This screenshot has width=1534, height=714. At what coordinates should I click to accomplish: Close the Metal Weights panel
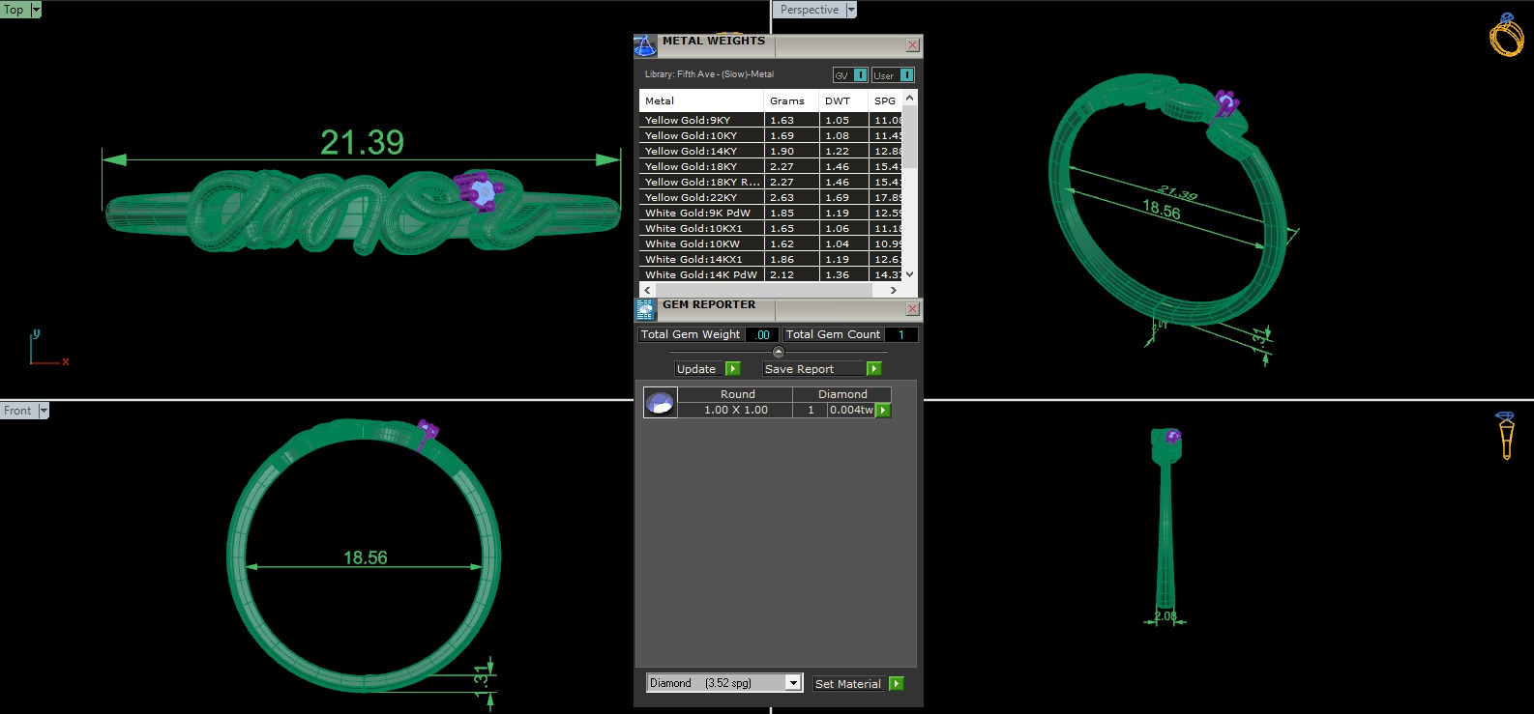point(912,45)
